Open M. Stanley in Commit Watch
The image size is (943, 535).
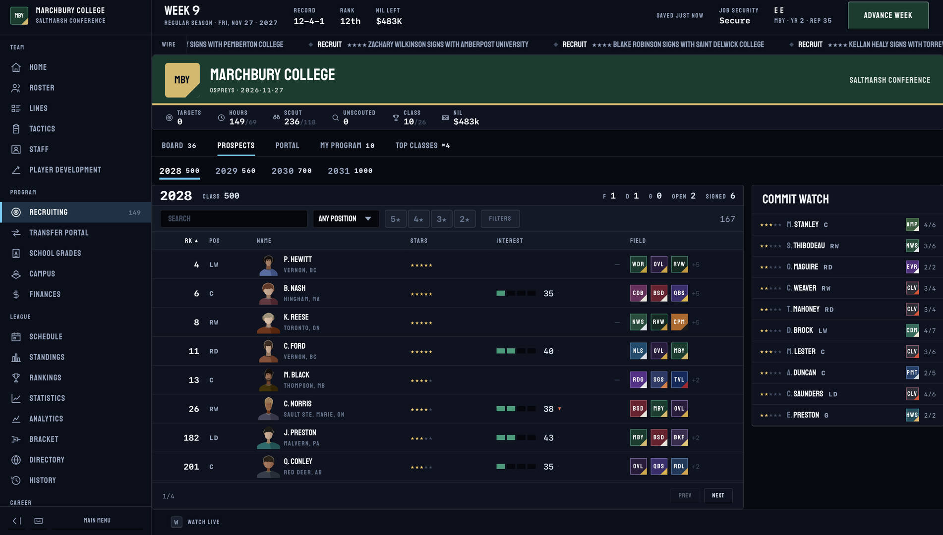coord(847,225)
